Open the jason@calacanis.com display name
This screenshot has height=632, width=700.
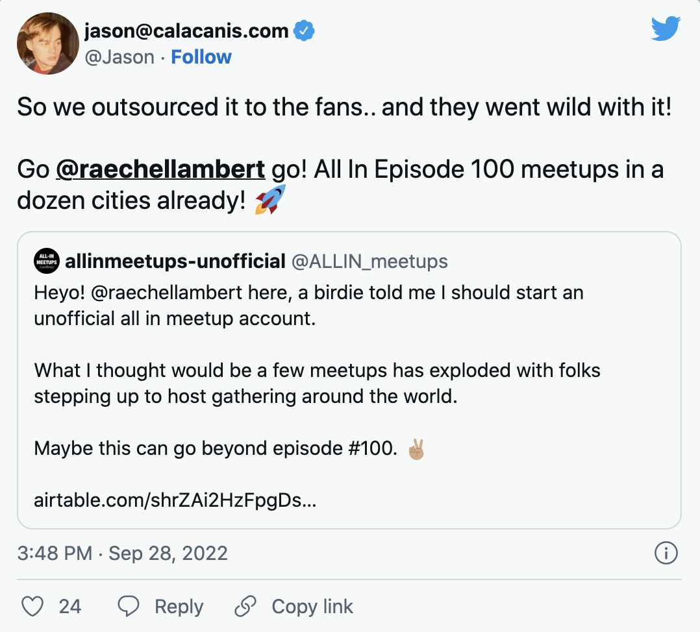[187, 30]
